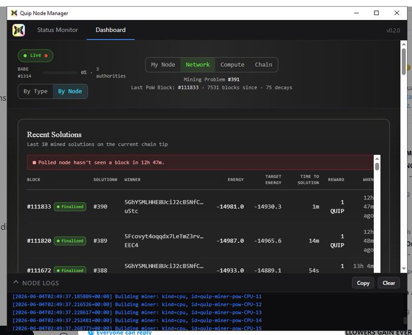Click the log line for quip-miner-pow-CPU-13
The height and width of the screenshot is (335, 412).
tap(137, 312)
